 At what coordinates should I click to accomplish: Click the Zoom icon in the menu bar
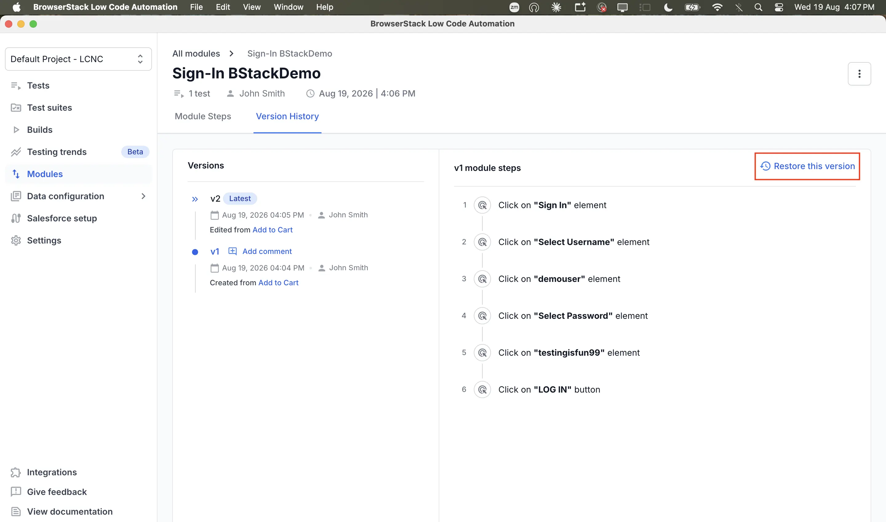[x=514, y=7]
